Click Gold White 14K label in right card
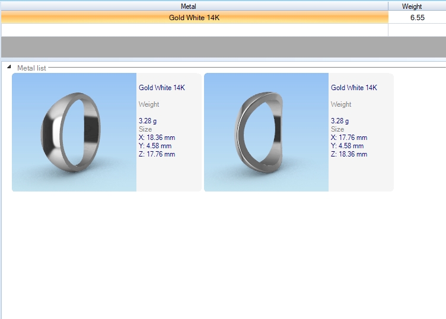 tap(354, 88)
